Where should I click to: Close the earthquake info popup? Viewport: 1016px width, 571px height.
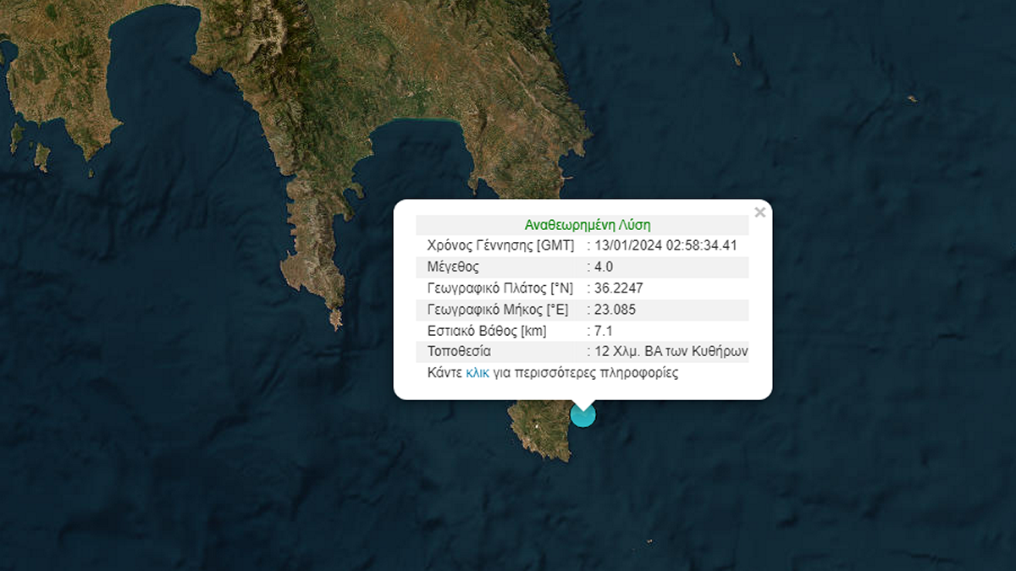(759, 212)
